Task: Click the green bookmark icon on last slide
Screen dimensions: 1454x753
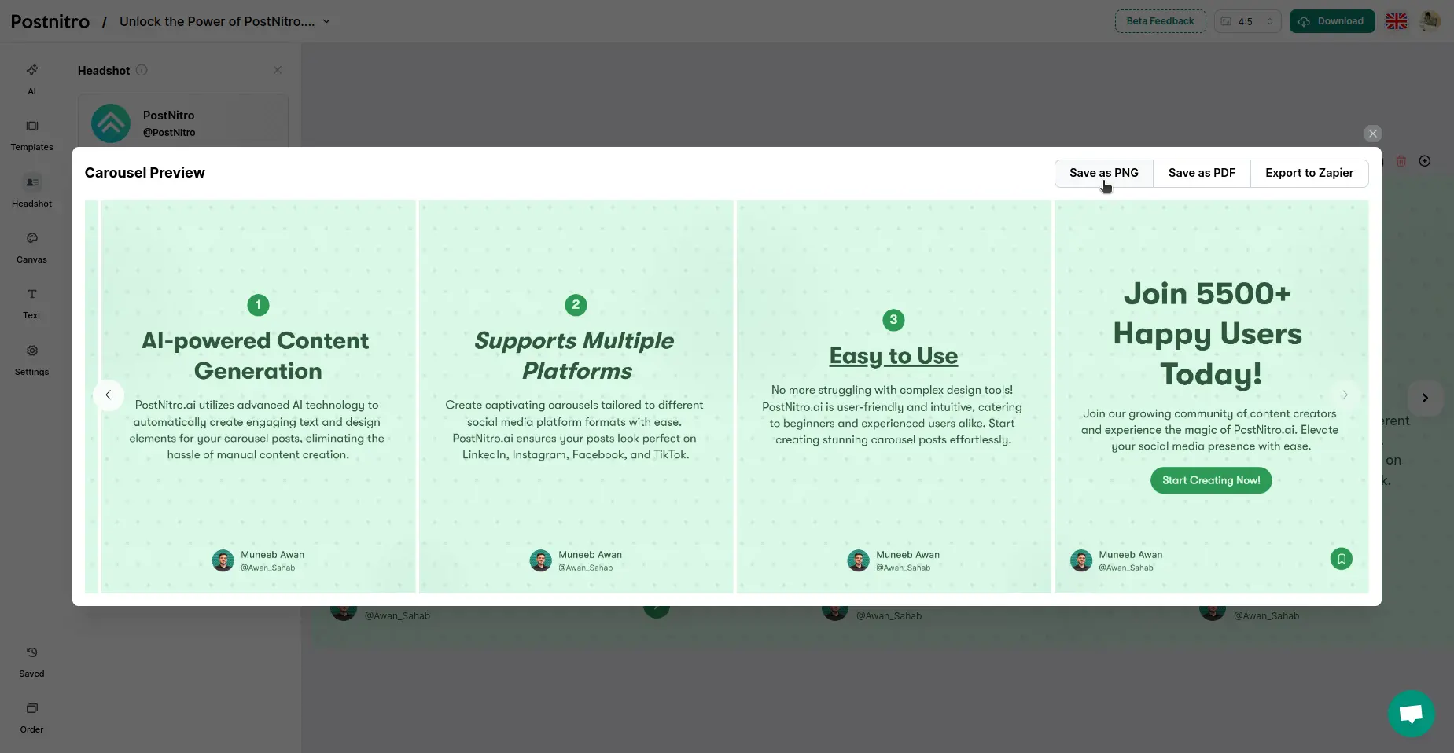Action: pyautogui.click(x=1342, y=559)
